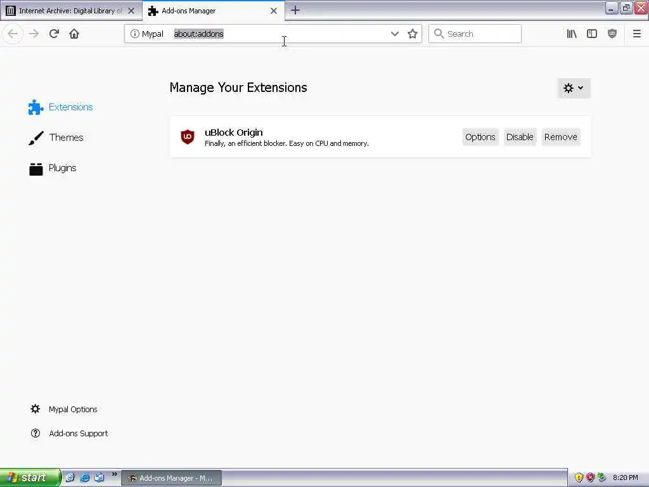Switch to Internet Archive tab
The width and height of the screenshot is (649, 487).
click(x=71, y=11)
